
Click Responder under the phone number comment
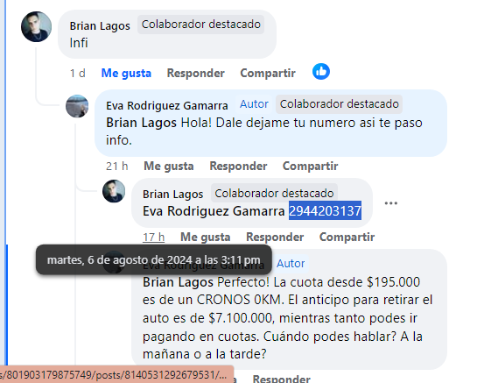[x=275, y=237]
